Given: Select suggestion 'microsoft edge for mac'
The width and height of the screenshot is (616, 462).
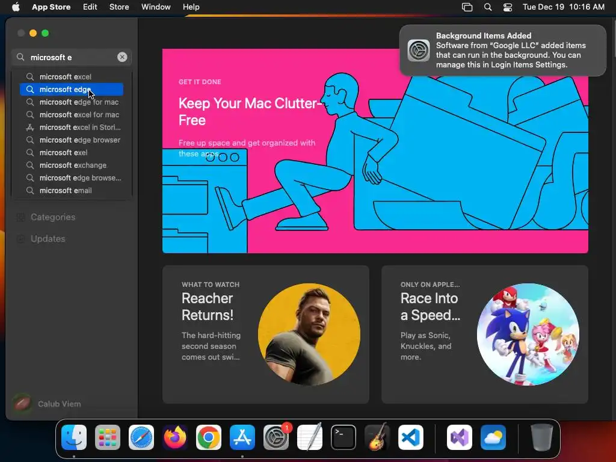Looking at the screenshot, I should (72, 102).
